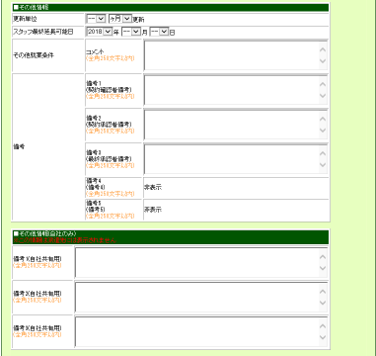Open the ヶ月 unit dropdown
The width and height of the screenshot is (376, 356).
point(120,19)
